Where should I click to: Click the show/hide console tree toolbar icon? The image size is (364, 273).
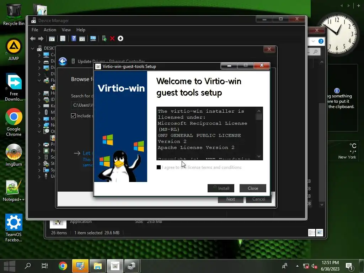[52, 38]
